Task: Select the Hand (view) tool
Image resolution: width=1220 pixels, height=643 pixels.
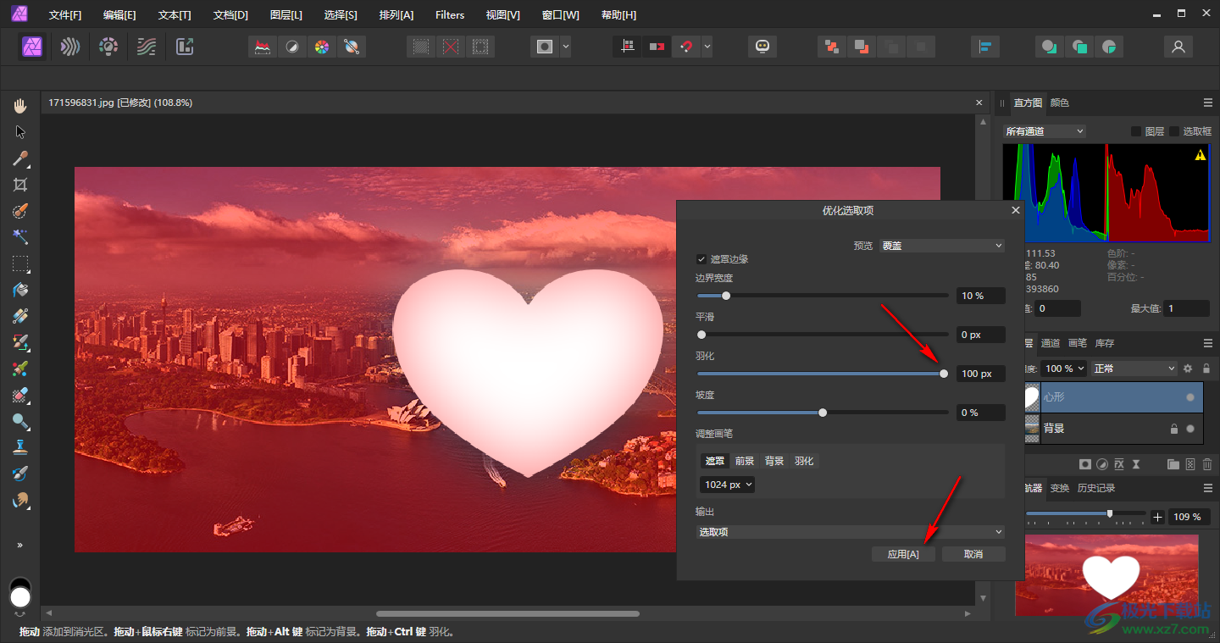Action: [x=20, y=106]
